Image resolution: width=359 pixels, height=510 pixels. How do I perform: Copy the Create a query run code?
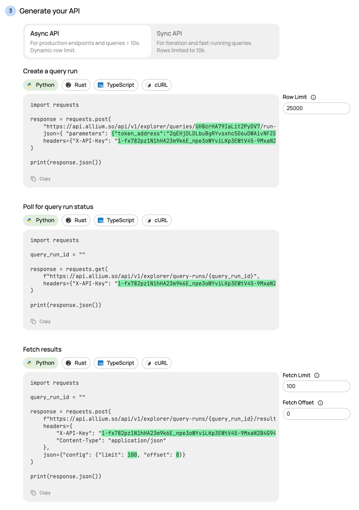[x=41, y=179]
